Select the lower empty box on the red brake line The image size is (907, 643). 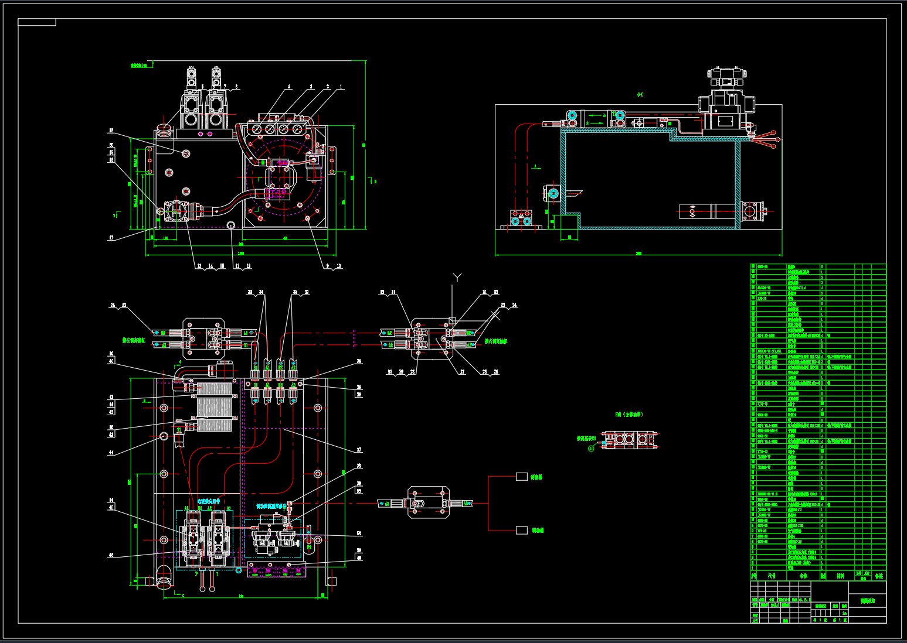(522, 530)
